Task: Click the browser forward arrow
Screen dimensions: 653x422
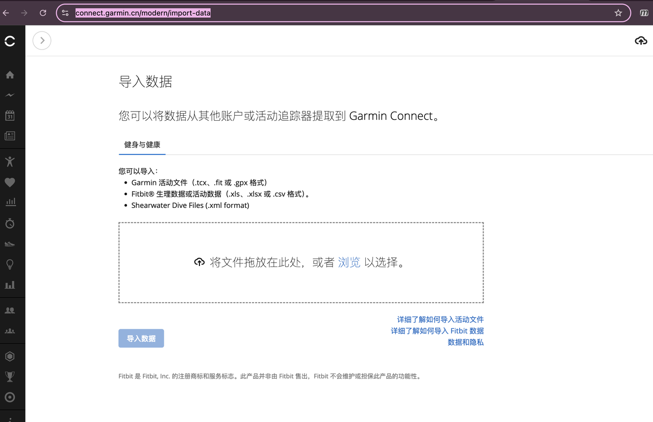Action: click(x=24, y=13)
